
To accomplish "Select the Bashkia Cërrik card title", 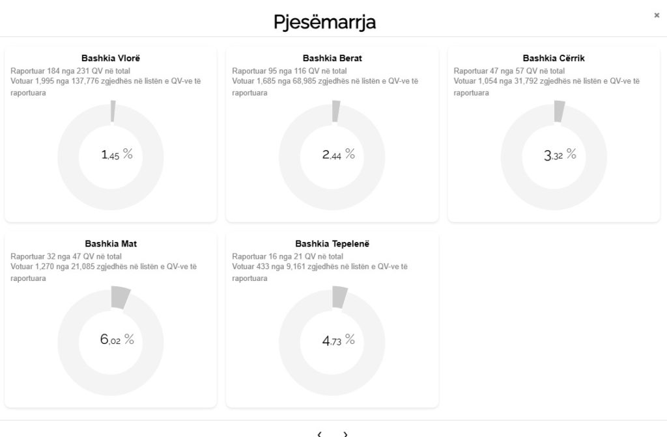I will click(554, 59).
